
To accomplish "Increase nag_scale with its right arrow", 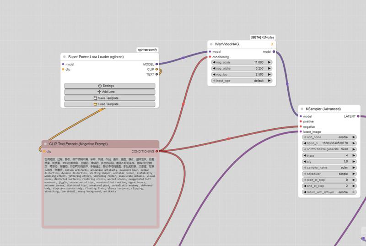I will point(269,62).
